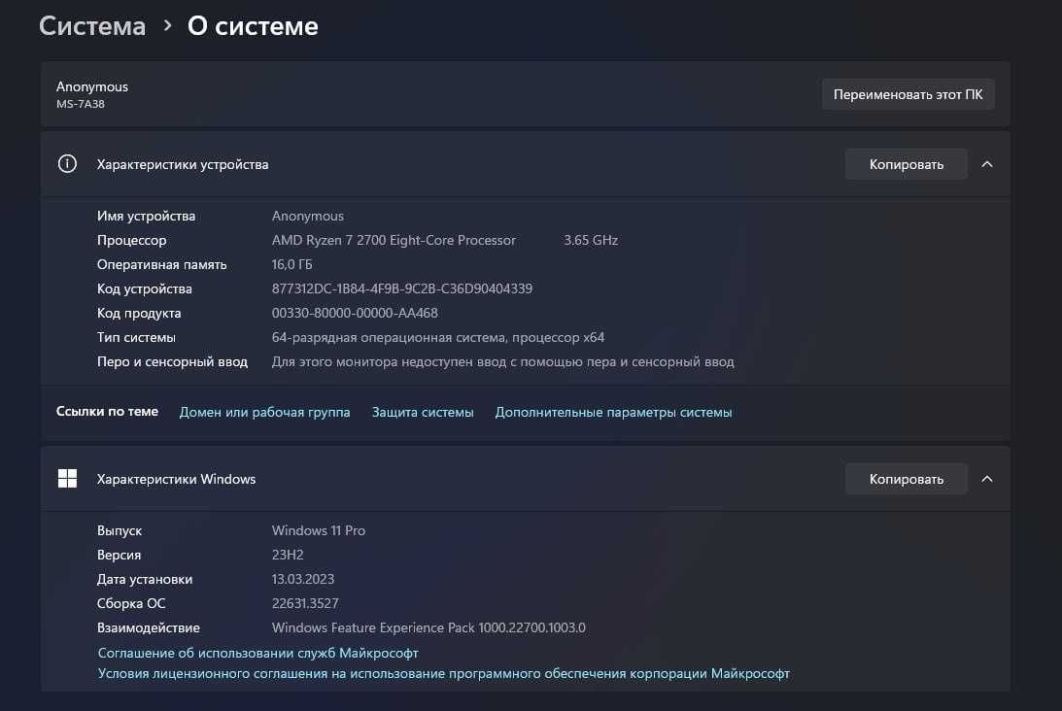Click the Выпуск label
1062x711 pixels.
120,530
